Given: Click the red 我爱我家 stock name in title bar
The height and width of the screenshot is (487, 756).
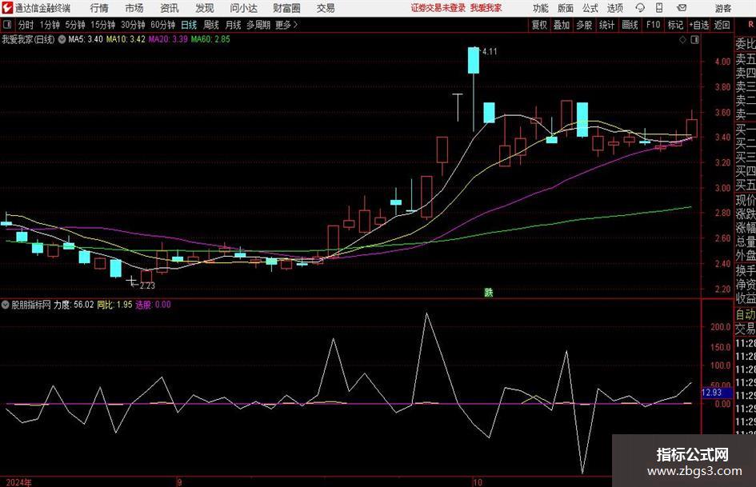Looking at the screenshot, I should [x=486, y=8].
